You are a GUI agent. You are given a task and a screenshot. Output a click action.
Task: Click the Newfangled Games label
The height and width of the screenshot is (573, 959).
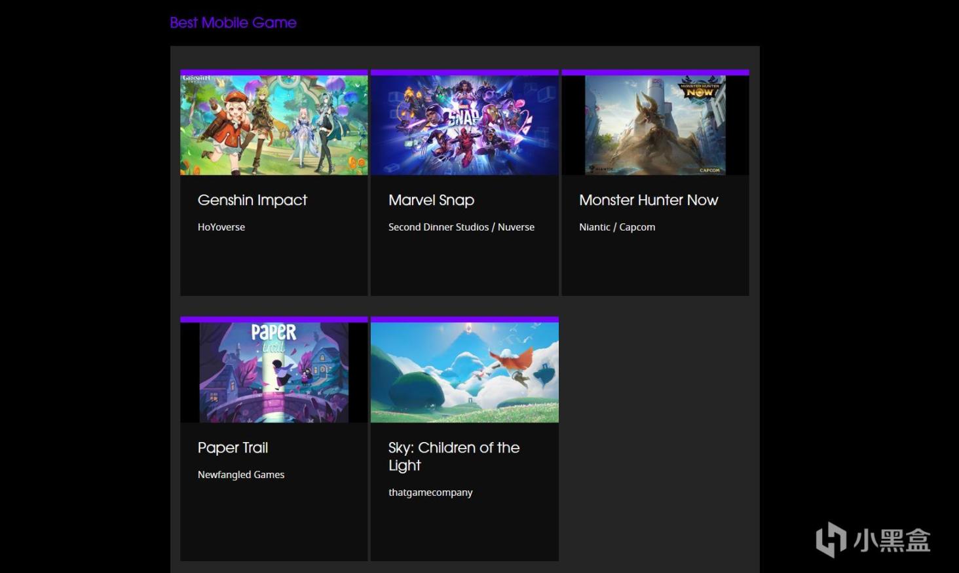241,475
